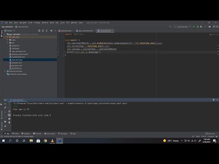The height and width of the screenshot is (164, 219).
Task: Expand the .dart_tool folder
Action: [x=7, y=37]
